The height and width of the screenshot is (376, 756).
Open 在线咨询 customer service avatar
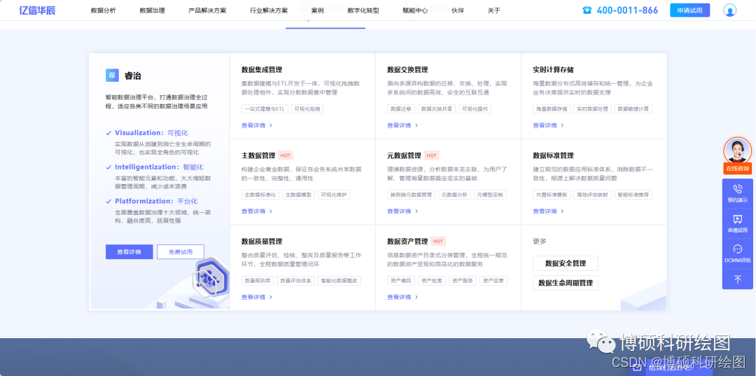[x=737, y=151]
